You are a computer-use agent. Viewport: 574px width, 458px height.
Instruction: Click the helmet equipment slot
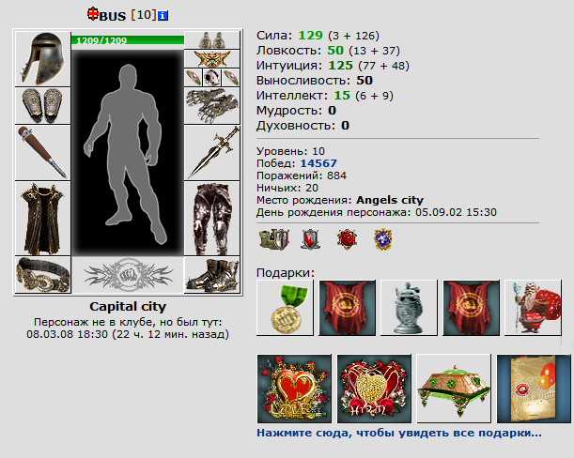pos(43,59)
